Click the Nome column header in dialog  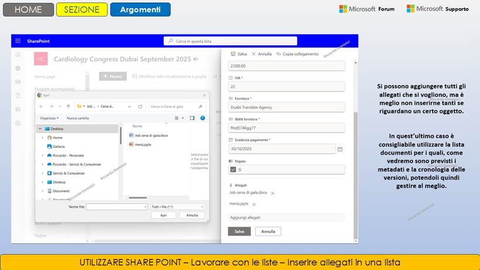click(137, 126)
